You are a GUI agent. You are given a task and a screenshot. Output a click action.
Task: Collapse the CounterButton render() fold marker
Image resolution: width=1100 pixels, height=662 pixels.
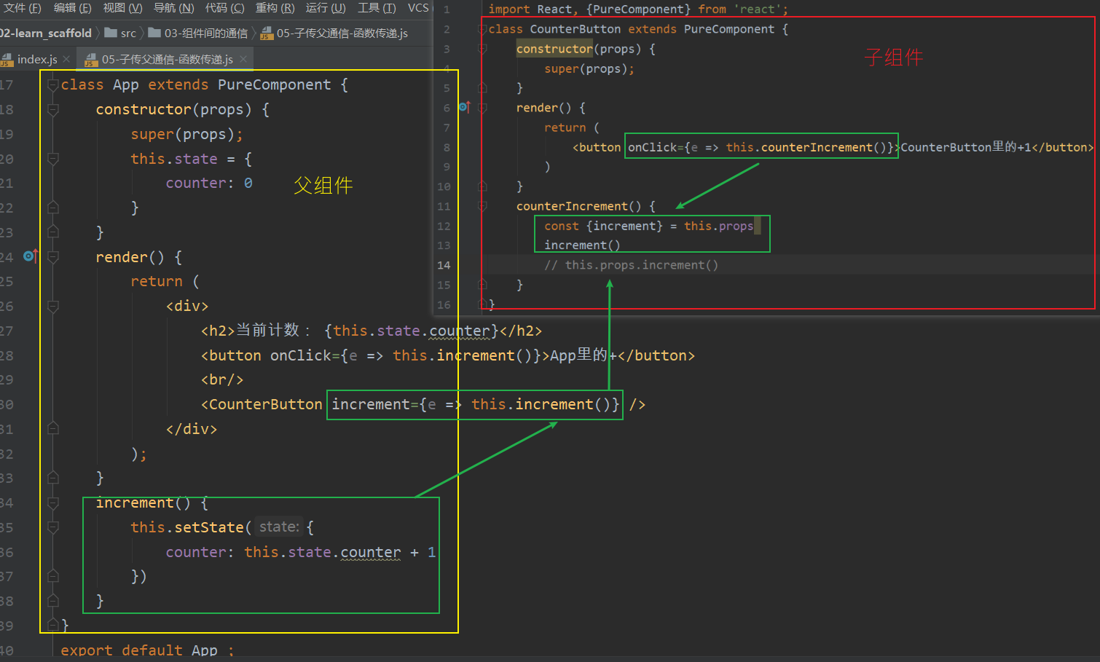tap(482, 108)
